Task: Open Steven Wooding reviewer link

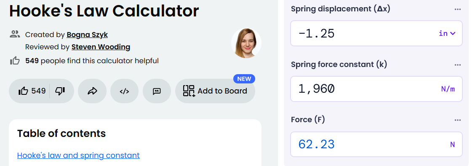Action: click(101, 47)
